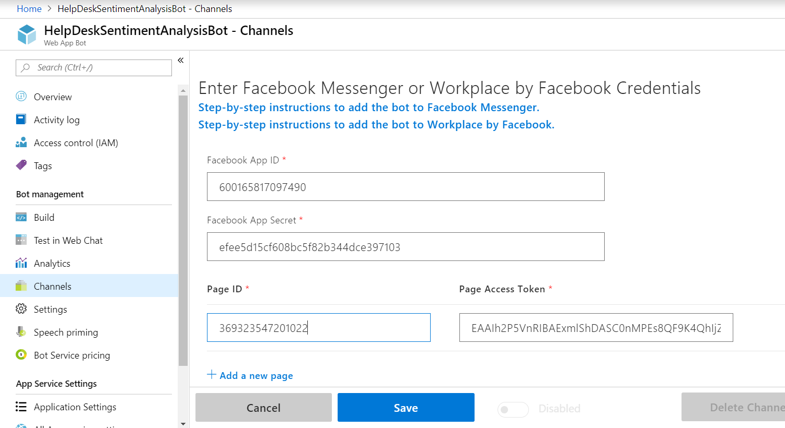Click the plus icon for adding a page

point(212,374)
